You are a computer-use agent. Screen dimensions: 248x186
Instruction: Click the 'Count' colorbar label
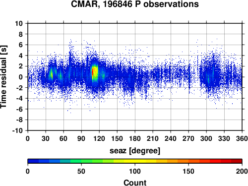coord(135,183)
